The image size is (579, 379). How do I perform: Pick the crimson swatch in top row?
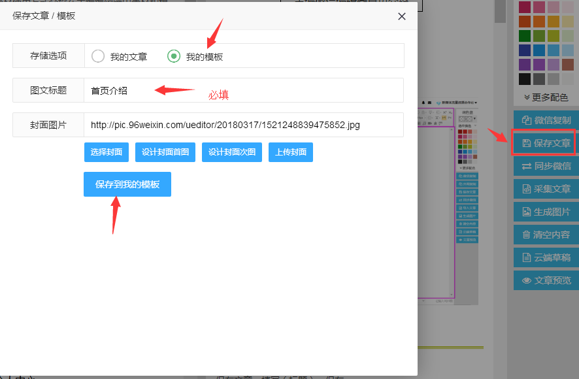524,7
